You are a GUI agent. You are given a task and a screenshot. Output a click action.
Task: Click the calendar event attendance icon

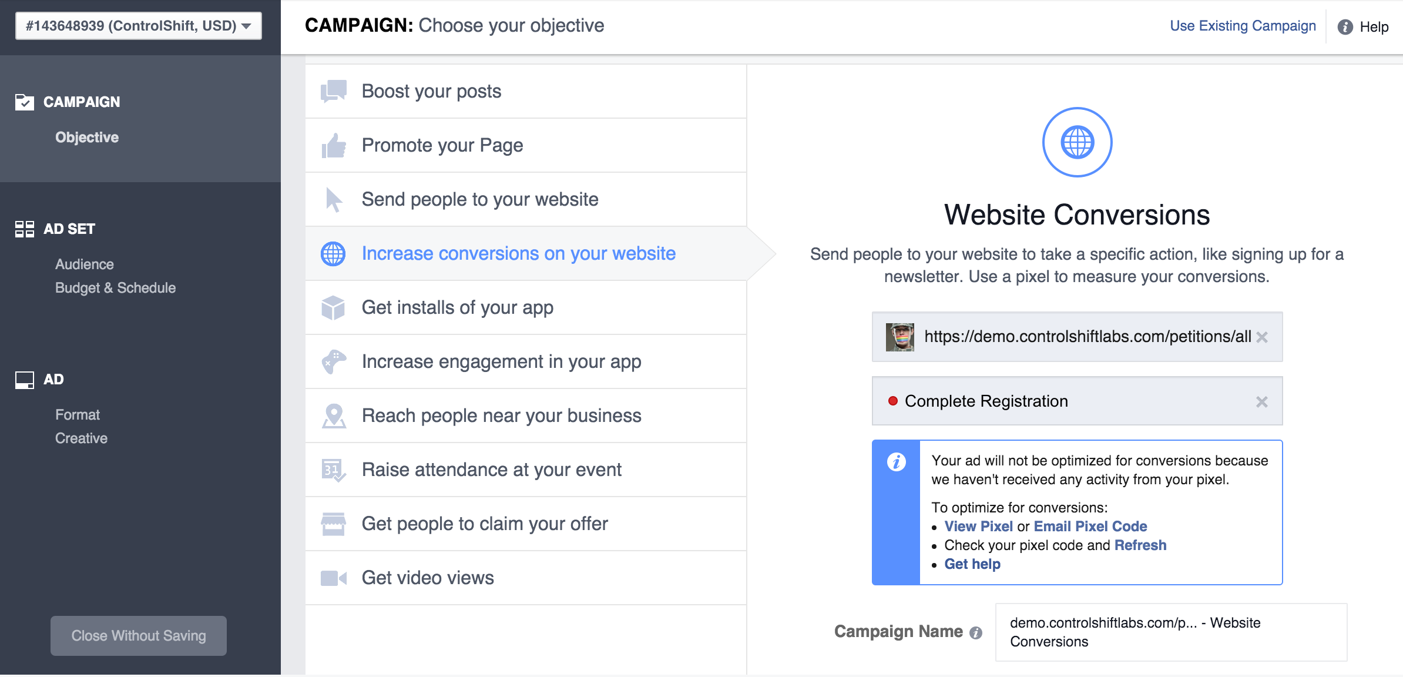click(333, 470)
